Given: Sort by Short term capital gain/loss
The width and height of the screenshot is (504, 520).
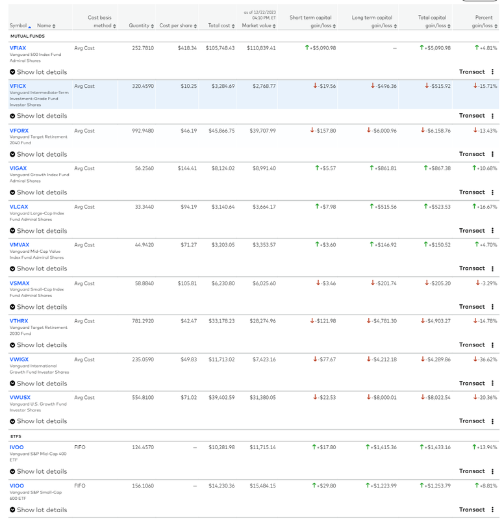Looking at the screenshot, I should pyautogui.click(x=312, y=21).
